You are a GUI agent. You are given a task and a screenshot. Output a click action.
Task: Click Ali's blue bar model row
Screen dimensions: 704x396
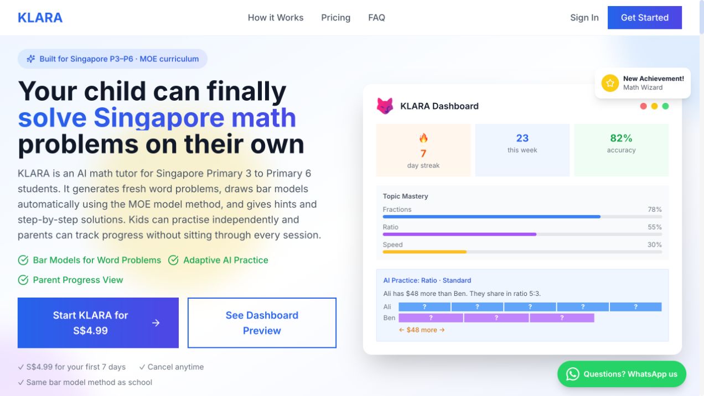coord(530,307)
